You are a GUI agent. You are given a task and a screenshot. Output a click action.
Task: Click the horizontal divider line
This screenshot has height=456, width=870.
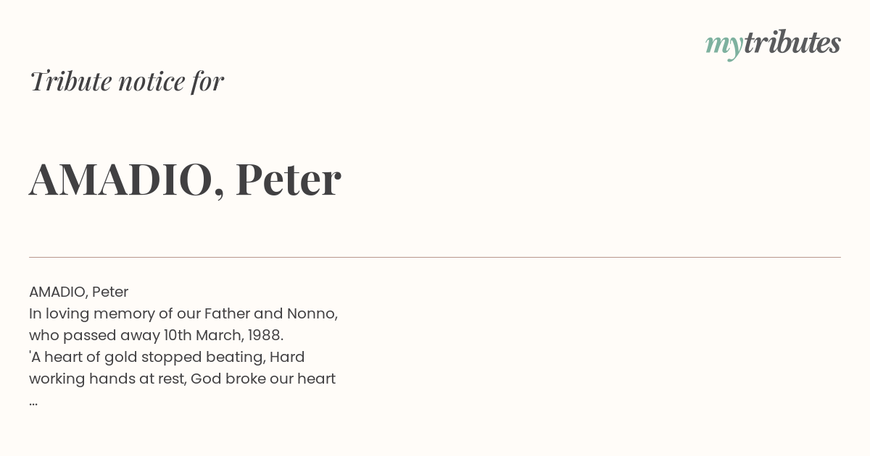click(435, 257)
